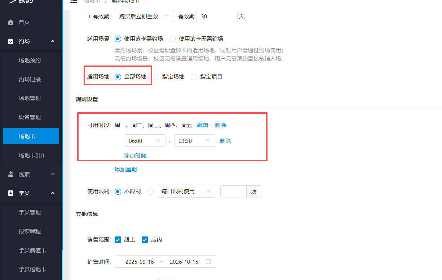442x280 pixels.
Task: Toggle the 每日限制使用 radio button
Action: coord(150,191)
